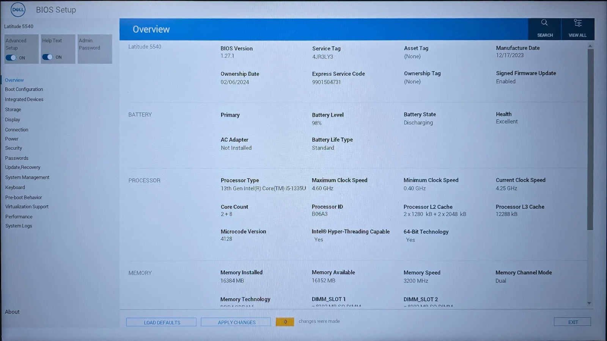Go to Storage settings
This screenshot has width=607, height=341.
tap(13, 109)
